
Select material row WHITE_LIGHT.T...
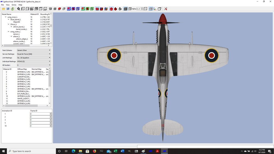click(x=24, y=99)
